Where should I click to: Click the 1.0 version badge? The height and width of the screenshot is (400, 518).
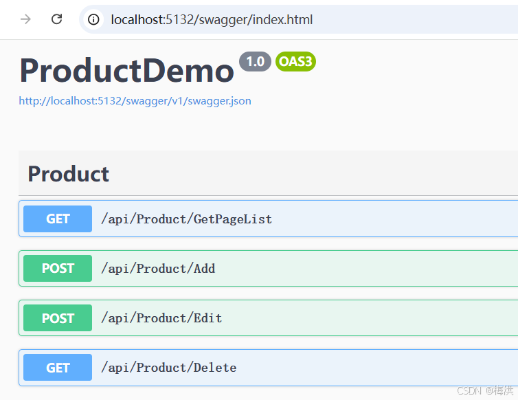(255, 61)
